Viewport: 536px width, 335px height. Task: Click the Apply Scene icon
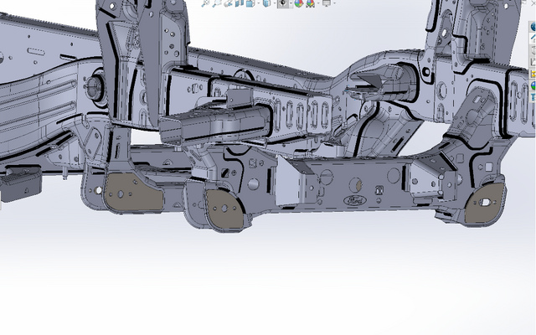pos(309,3)
